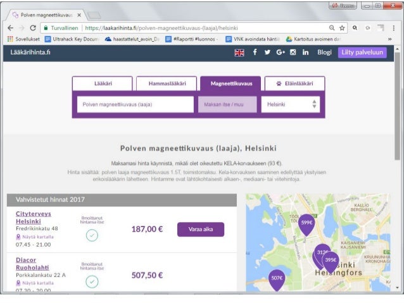Open the zoom magnifier icon in the address bar
Image resolution: width=404 pixels, height=303 pixels.
click(332, 28)
